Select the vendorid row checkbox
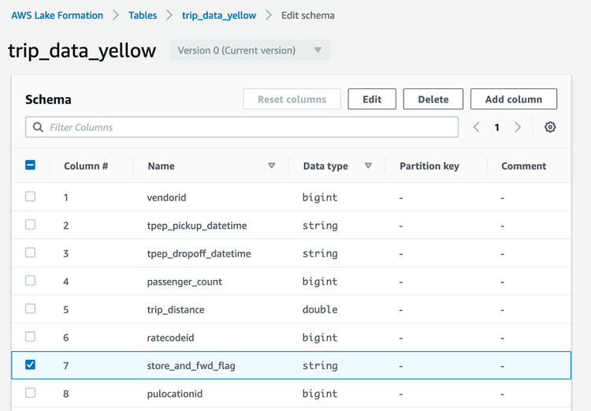This screenshot has width=591, height=411. (31, 196)
